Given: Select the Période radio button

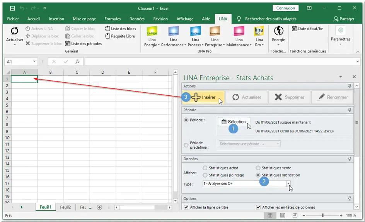Looking at the screenshot, I should click(186, 120).
